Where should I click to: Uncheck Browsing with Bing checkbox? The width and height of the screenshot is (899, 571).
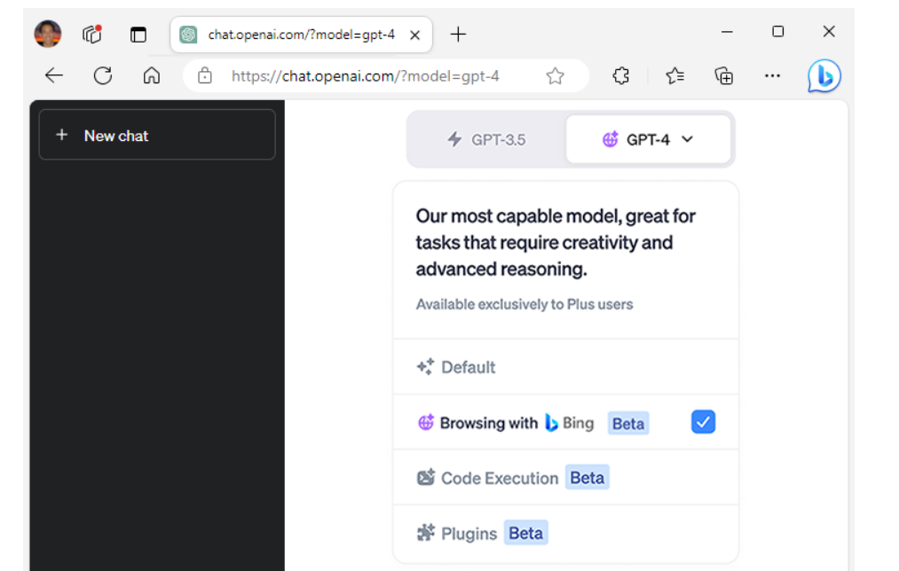703,423
